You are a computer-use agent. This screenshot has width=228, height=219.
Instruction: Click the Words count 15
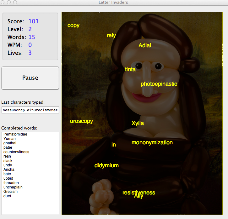click(x=32, y=37)
